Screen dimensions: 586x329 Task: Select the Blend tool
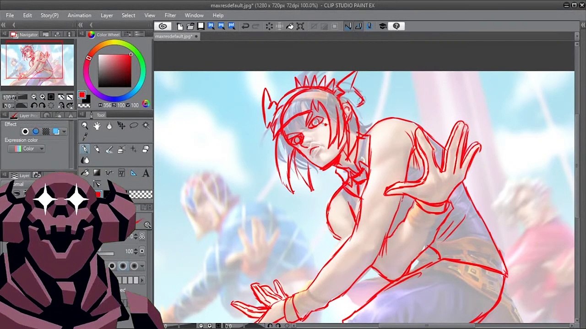click(85, 160)
